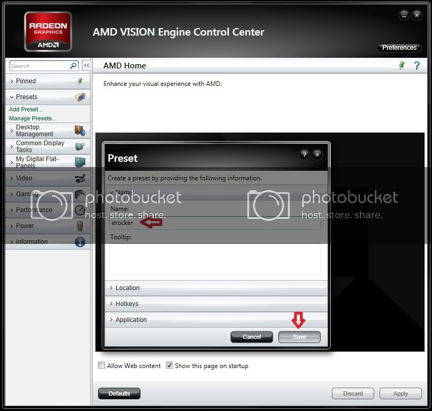Minimize the Control Center window

click(404, 15)
